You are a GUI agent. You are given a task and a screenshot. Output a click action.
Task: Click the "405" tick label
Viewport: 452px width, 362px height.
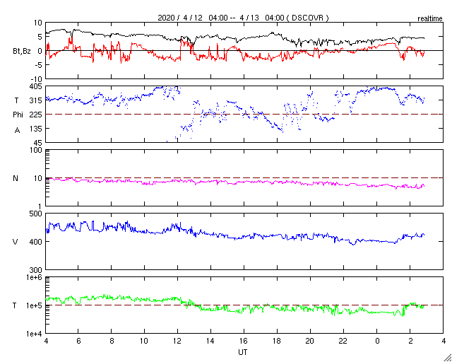coord(37,86)
